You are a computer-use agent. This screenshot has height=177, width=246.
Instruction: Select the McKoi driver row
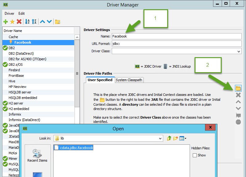11,153
